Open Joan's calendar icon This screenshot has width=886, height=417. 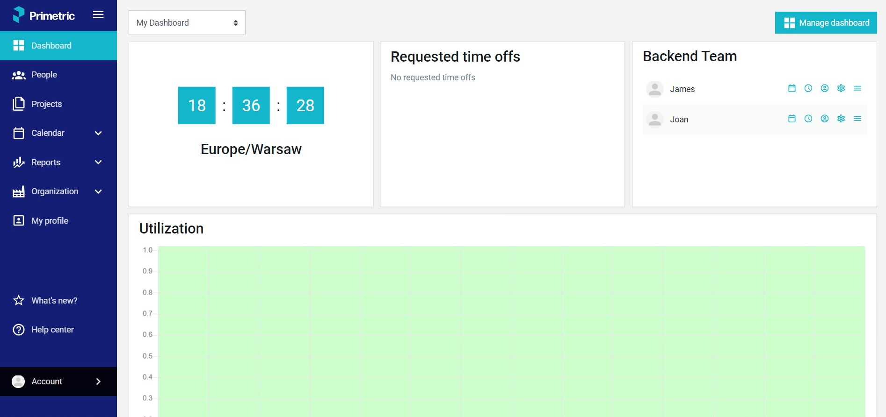tap(792, 119)
